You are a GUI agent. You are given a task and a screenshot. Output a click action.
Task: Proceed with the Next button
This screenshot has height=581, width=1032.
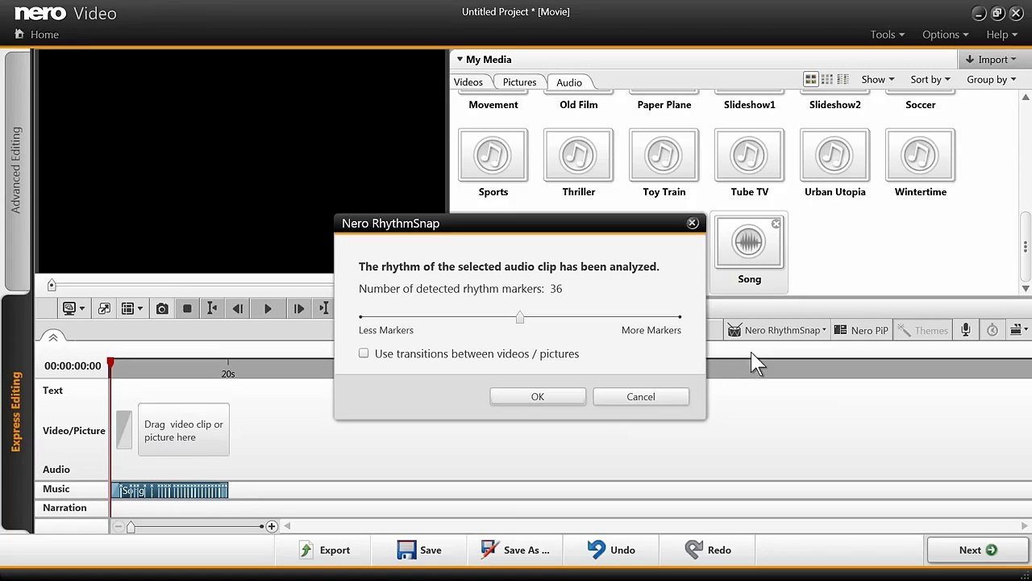pyautogui.click(x=979, y=550)
